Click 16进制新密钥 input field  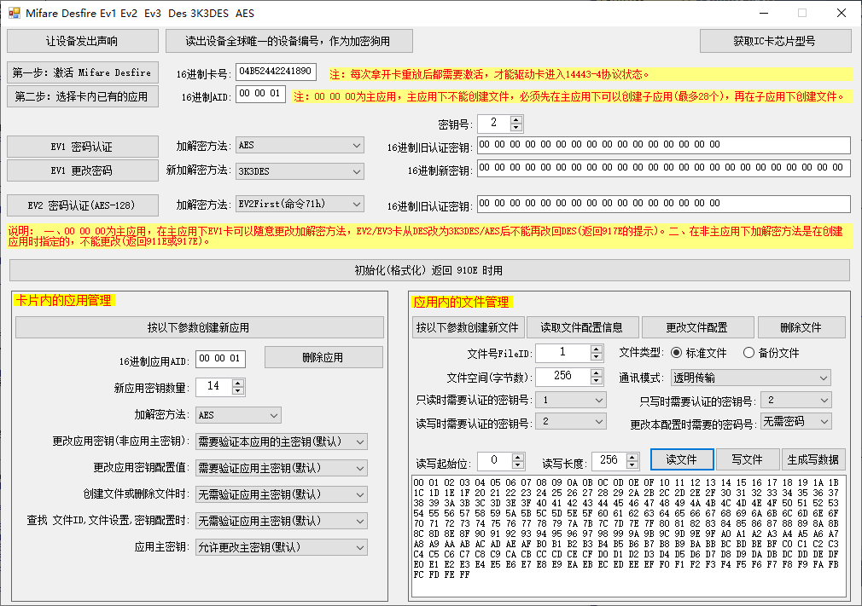(663, 168)
